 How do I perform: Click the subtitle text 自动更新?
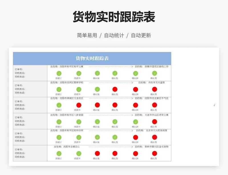[141, 35]
